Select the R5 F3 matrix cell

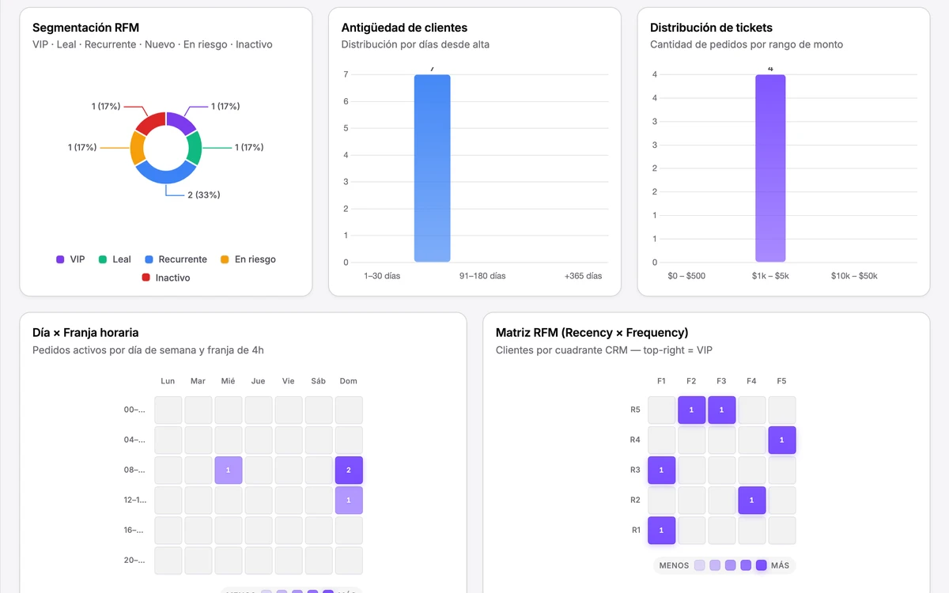[721, 410]
